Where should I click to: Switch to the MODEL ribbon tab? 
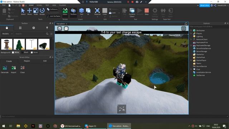pos(39,5)
